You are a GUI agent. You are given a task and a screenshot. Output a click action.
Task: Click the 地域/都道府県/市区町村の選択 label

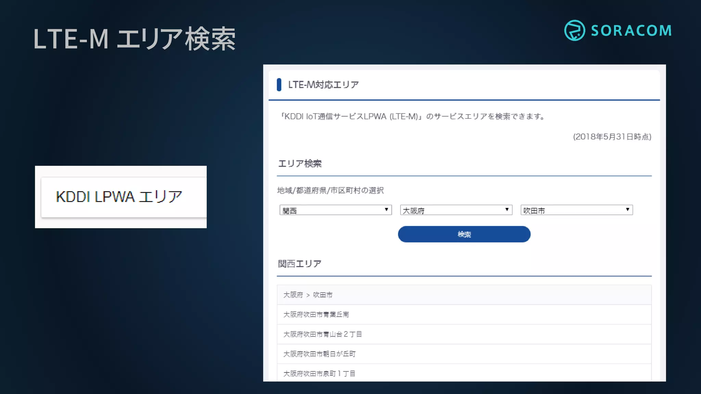click(x=330, y=191)
